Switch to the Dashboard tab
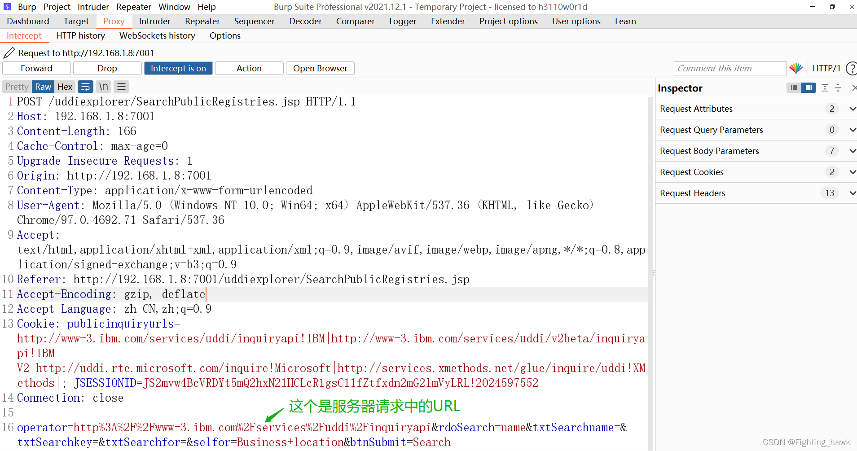Screen dimensions: 857x451 click(28, 21)
